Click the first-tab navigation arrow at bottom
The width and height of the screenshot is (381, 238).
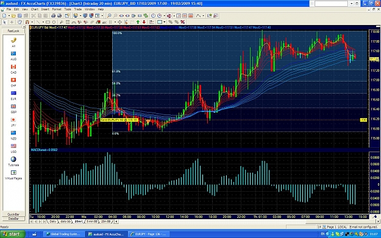[x=32, y=222]
